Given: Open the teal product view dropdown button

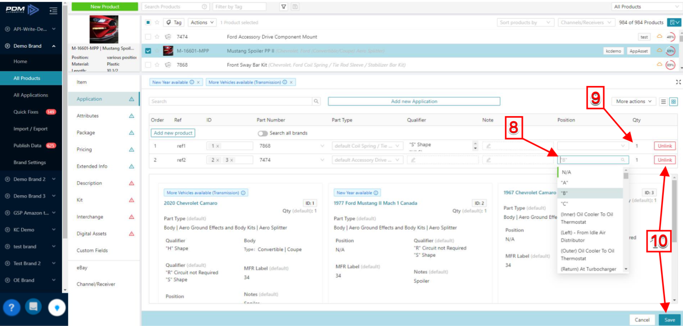Looking at the screenshot, I should pyautogui.click(x=674, y=22).
